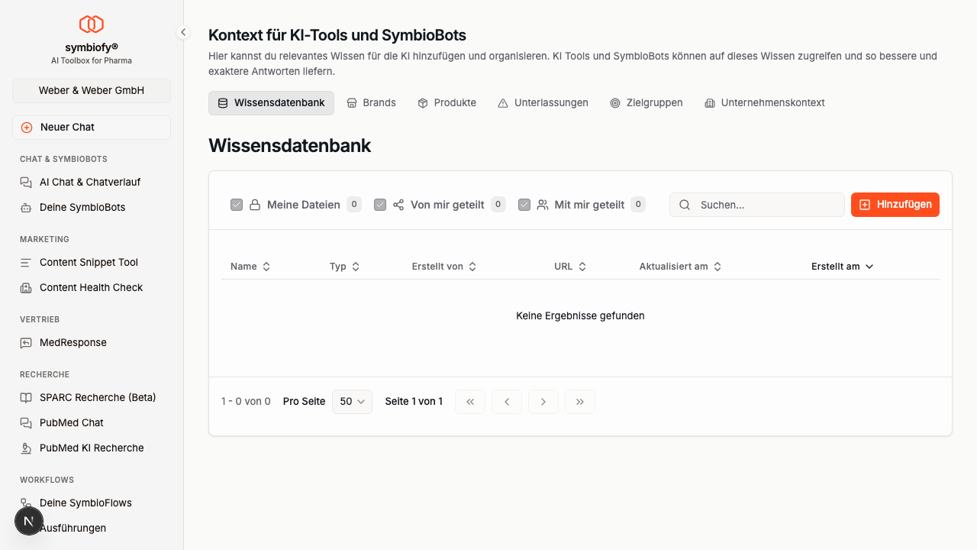
Task: Uncheck the Meine Dateien filter
Action: click(237, 205)
